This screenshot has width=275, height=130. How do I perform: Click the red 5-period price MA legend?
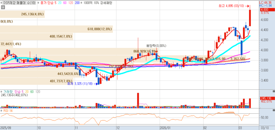[x=55, y=3]
